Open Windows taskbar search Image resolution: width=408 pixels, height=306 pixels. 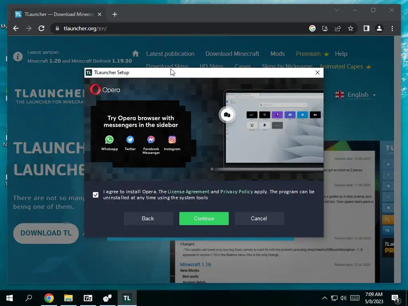point(29,298)
